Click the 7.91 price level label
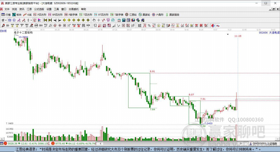Image resolution: width=280 pixels, height=152 pixels. point(203,99)
